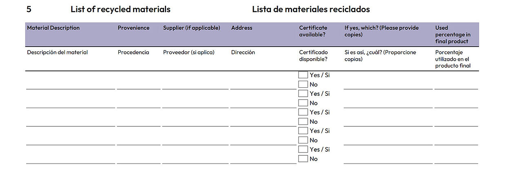Check the first row Yes / Si checkbox
Screen dimensions: 510x170
[303, 75]
